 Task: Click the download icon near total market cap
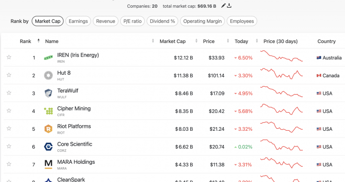click(229, 5)
